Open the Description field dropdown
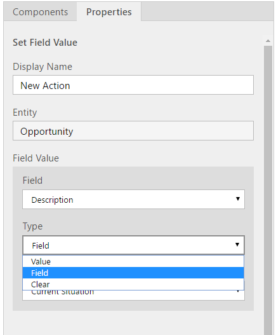Viewport: 276px width, 335px height. 133,200
